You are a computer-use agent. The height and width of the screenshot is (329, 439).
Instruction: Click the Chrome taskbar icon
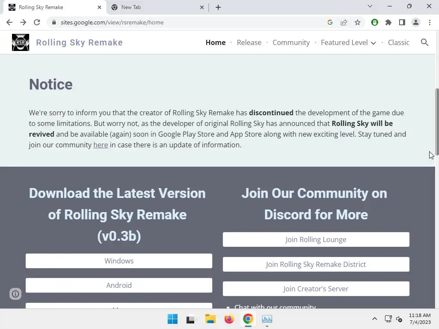(x=248, y=319)
